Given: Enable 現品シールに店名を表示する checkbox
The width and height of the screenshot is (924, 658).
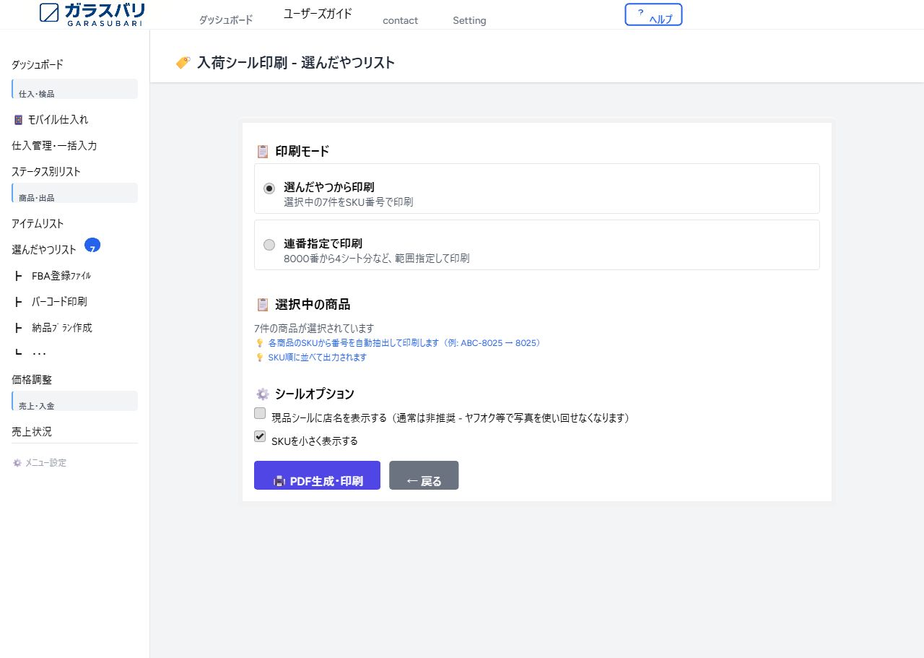Looking at the screenshot, I should [260, 413].
